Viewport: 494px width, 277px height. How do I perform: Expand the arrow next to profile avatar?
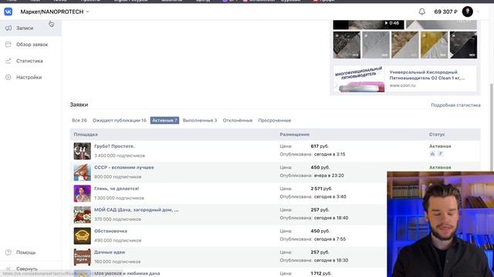pyautogui.click(x=478, y=12)
